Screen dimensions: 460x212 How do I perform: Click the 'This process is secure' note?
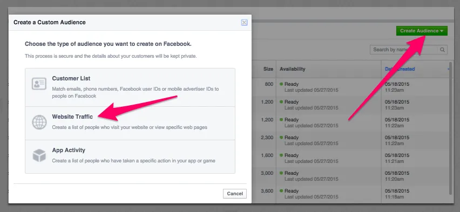(111, 56)
